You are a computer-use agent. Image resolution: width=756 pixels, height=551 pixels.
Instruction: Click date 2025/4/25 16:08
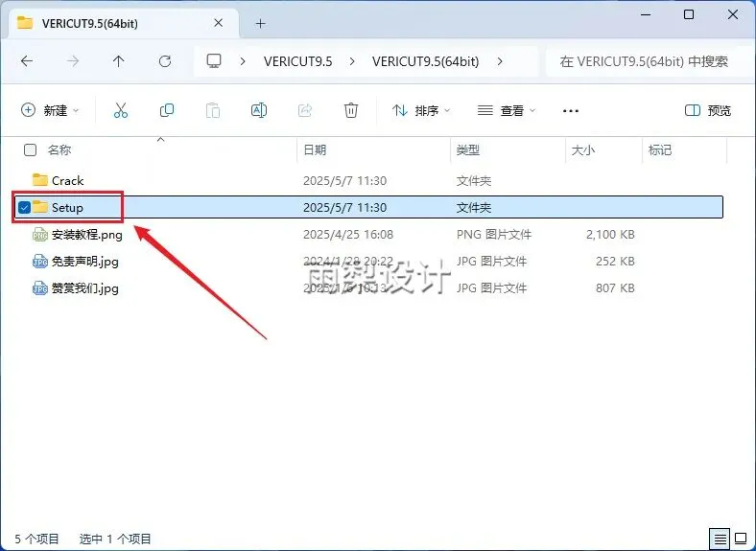pos(348,235)
